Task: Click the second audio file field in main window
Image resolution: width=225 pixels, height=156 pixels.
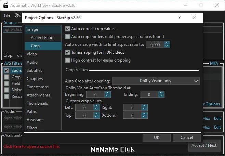Action: point(13,127)
